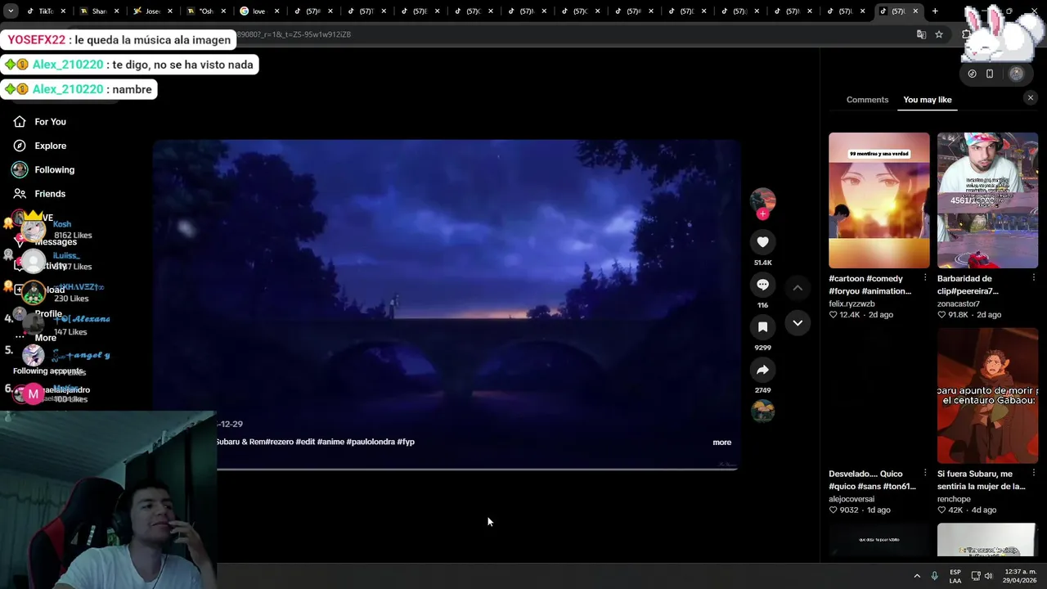Open the Desvelado.... Quico video title
Viewport: 1047px width, 589px height.
(872, 480)
